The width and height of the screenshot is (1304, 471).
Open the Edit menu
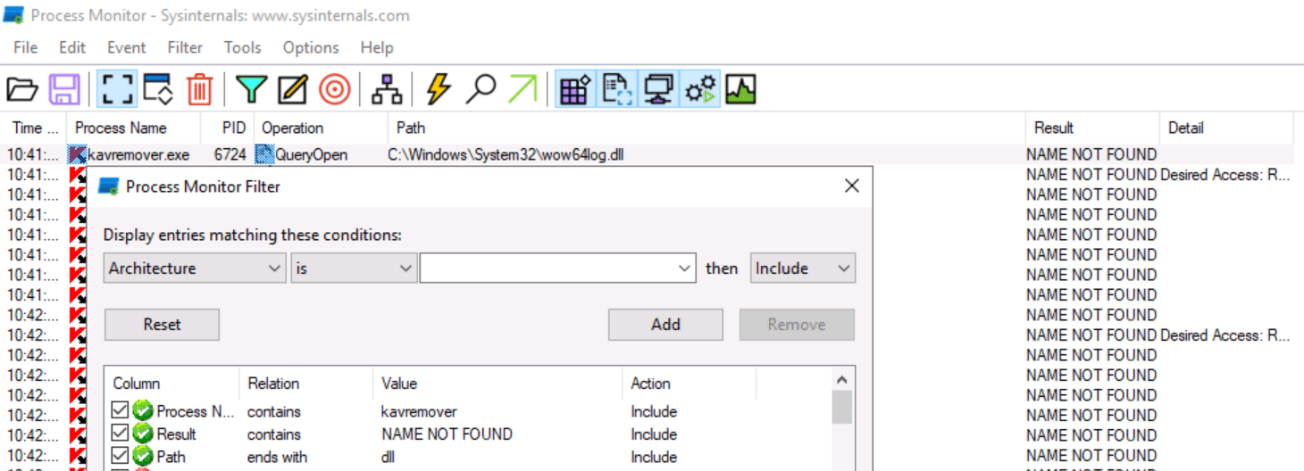coord(72,47)
